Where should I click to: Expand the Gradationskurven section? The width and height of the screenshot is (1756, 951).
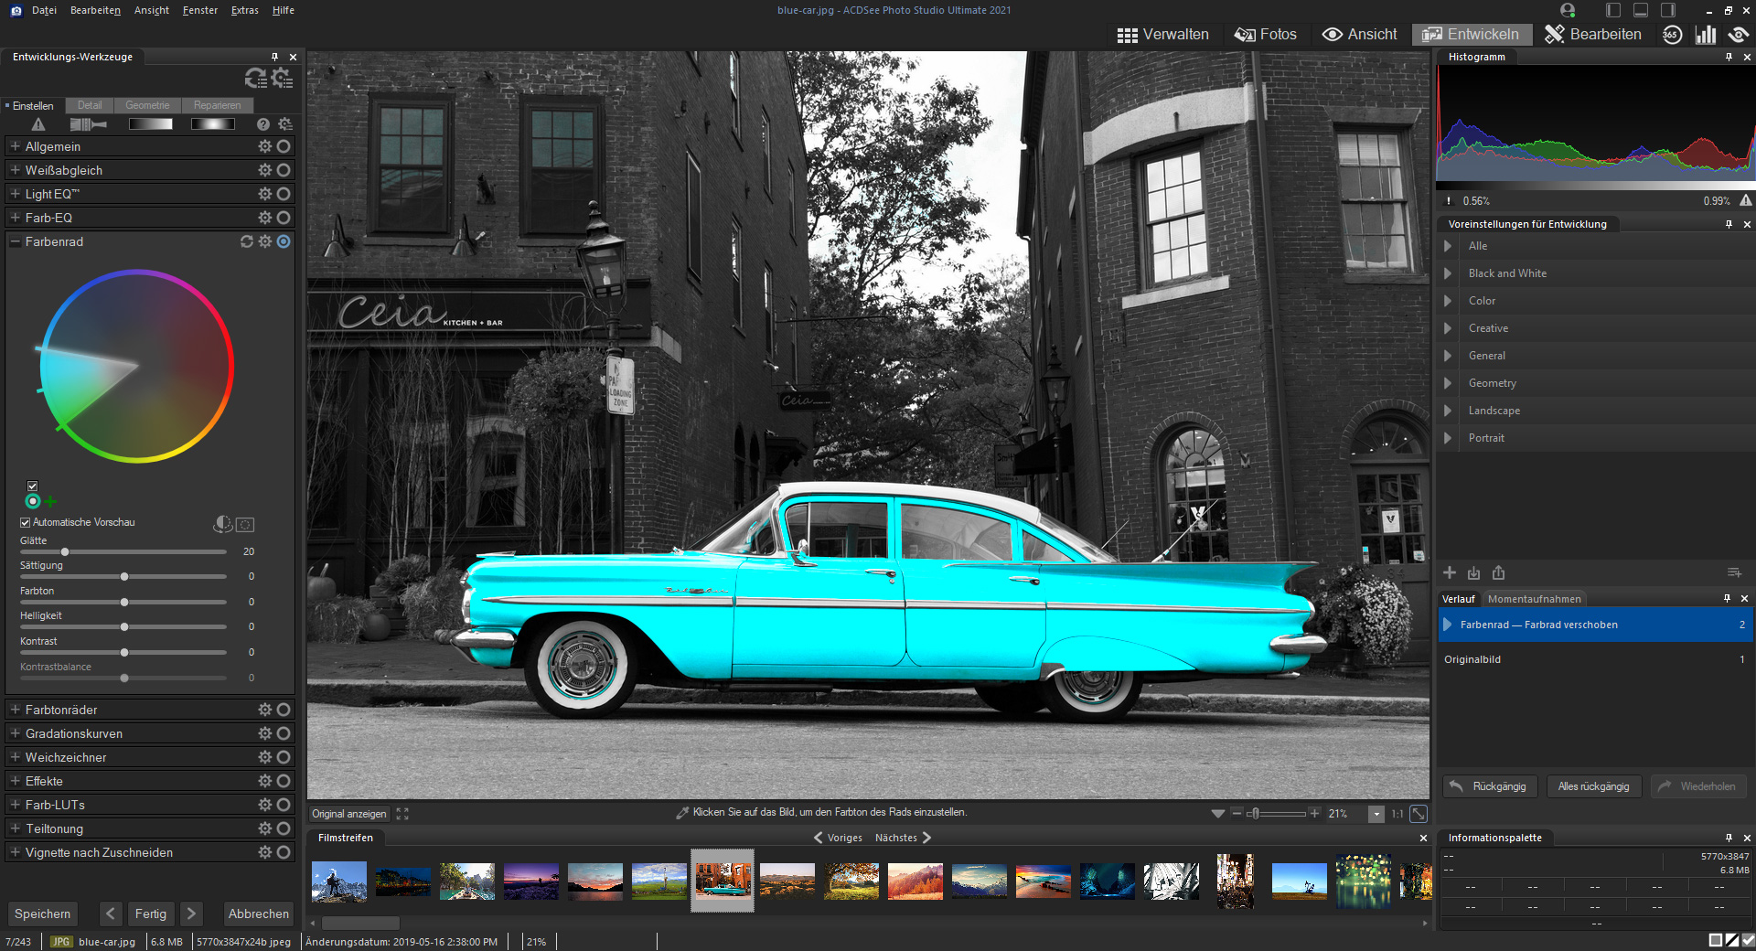[16, 733]
